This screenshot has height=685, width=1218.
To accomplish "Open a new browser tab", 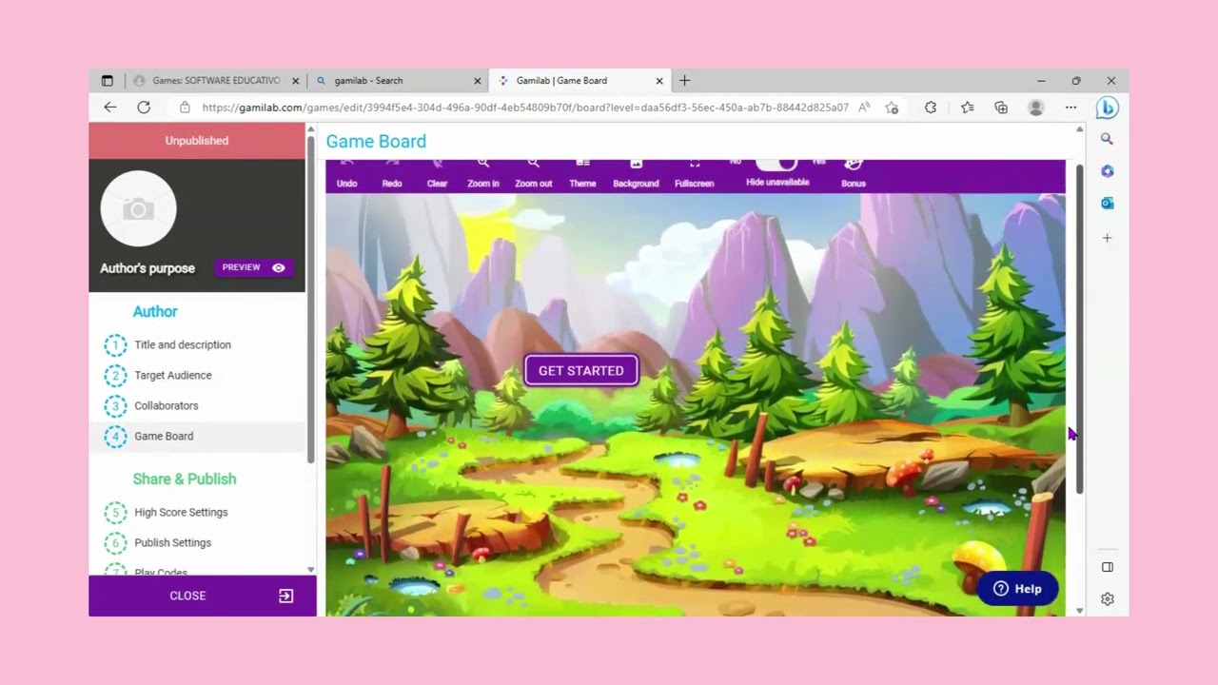I will [684, 81].
